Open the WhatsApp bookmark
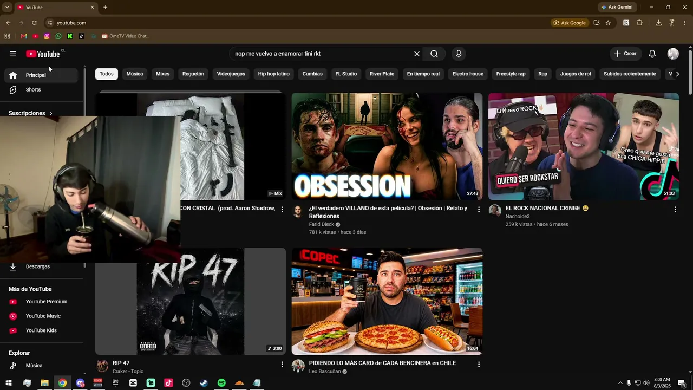 click(x=58, y=36)
